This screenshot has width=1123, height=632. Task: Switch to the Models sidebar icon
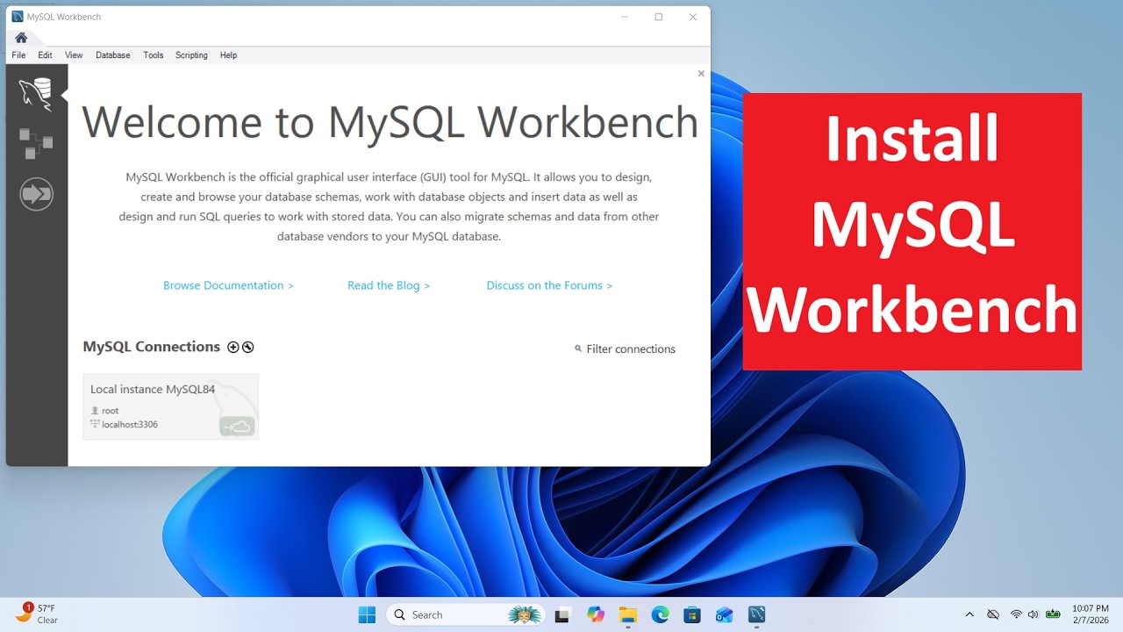pyautogui.click(x=36, y=143)
